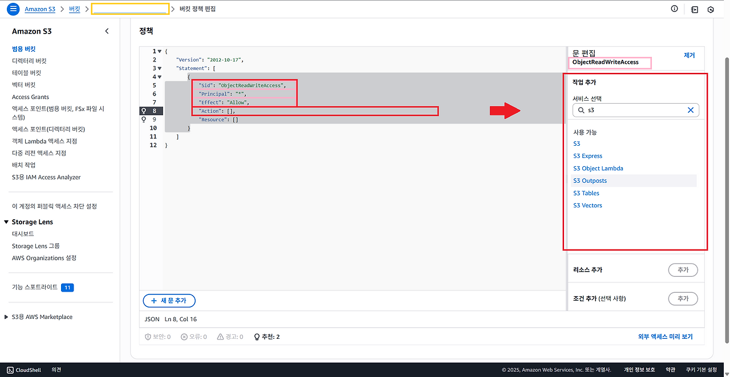Viewport: 730px width, 377px height.
Task: Open the info icon in top bar
Action: 675,9
